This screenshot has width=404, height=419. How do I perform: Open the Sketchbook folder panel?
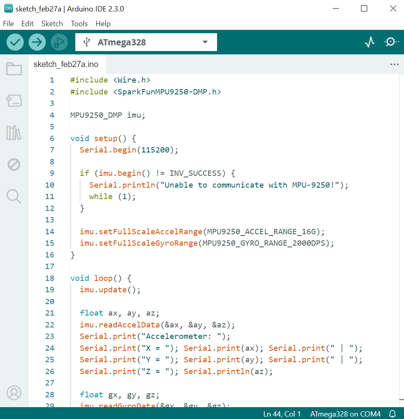pyautogui.click(x=14, y=69)
